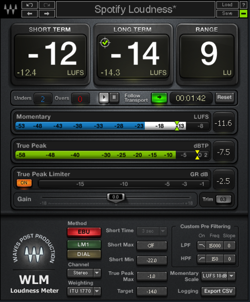
Task: Collapse the panel with the green minus button
Action: click(x=243, y=14)
